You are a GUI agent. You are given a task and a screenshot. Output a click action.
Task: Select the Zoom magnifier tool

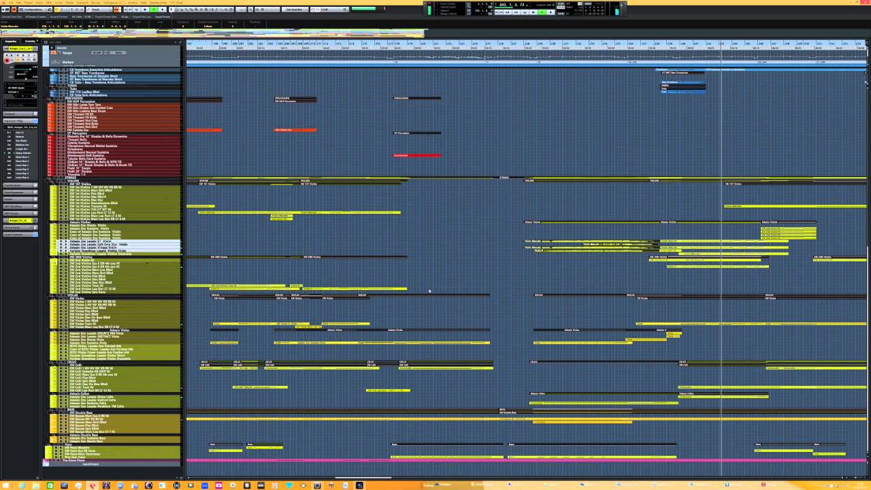click(196, 10)
